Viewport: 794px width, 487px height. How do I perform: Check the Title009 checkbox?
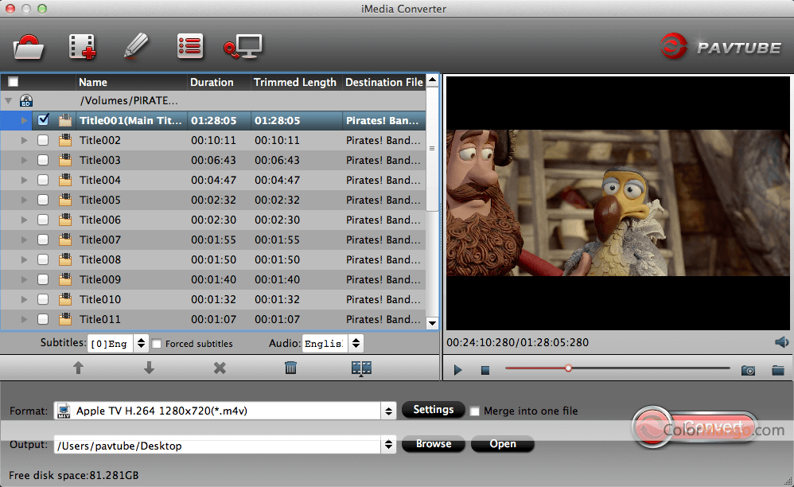(43, 279)
